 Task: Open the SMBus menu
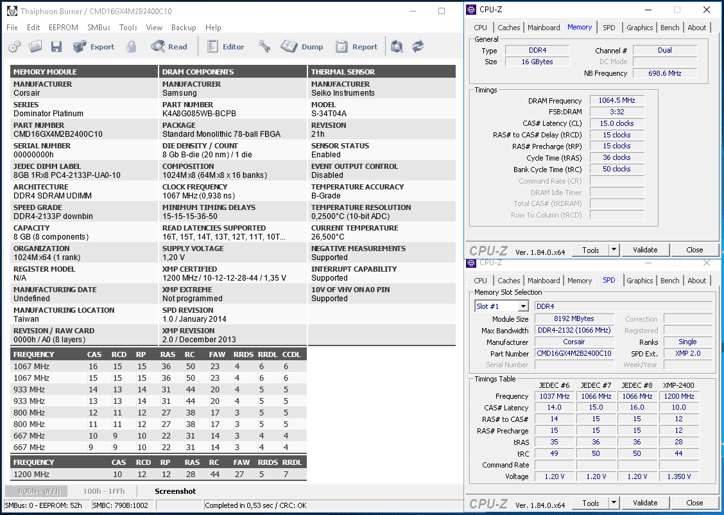[x=99, y=27]
